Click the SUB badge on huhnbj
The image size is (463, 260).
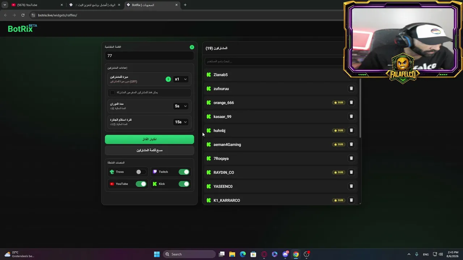point(339,130)
